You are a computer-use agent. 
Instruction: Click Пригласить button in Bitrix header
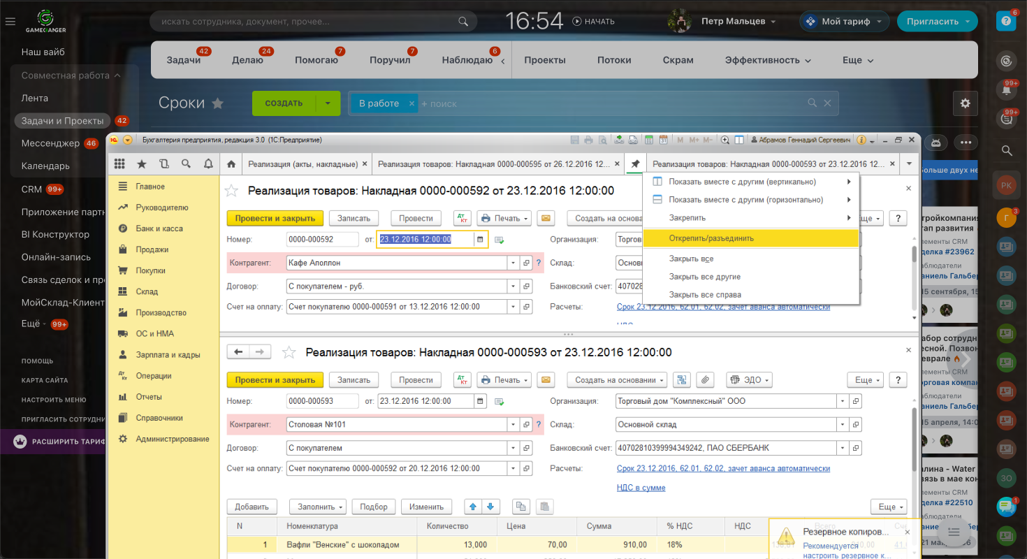937,22
